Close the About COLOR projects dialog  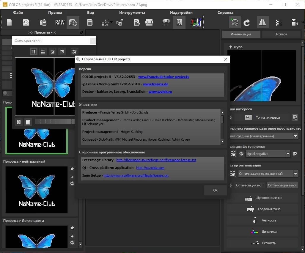[225, 59]
